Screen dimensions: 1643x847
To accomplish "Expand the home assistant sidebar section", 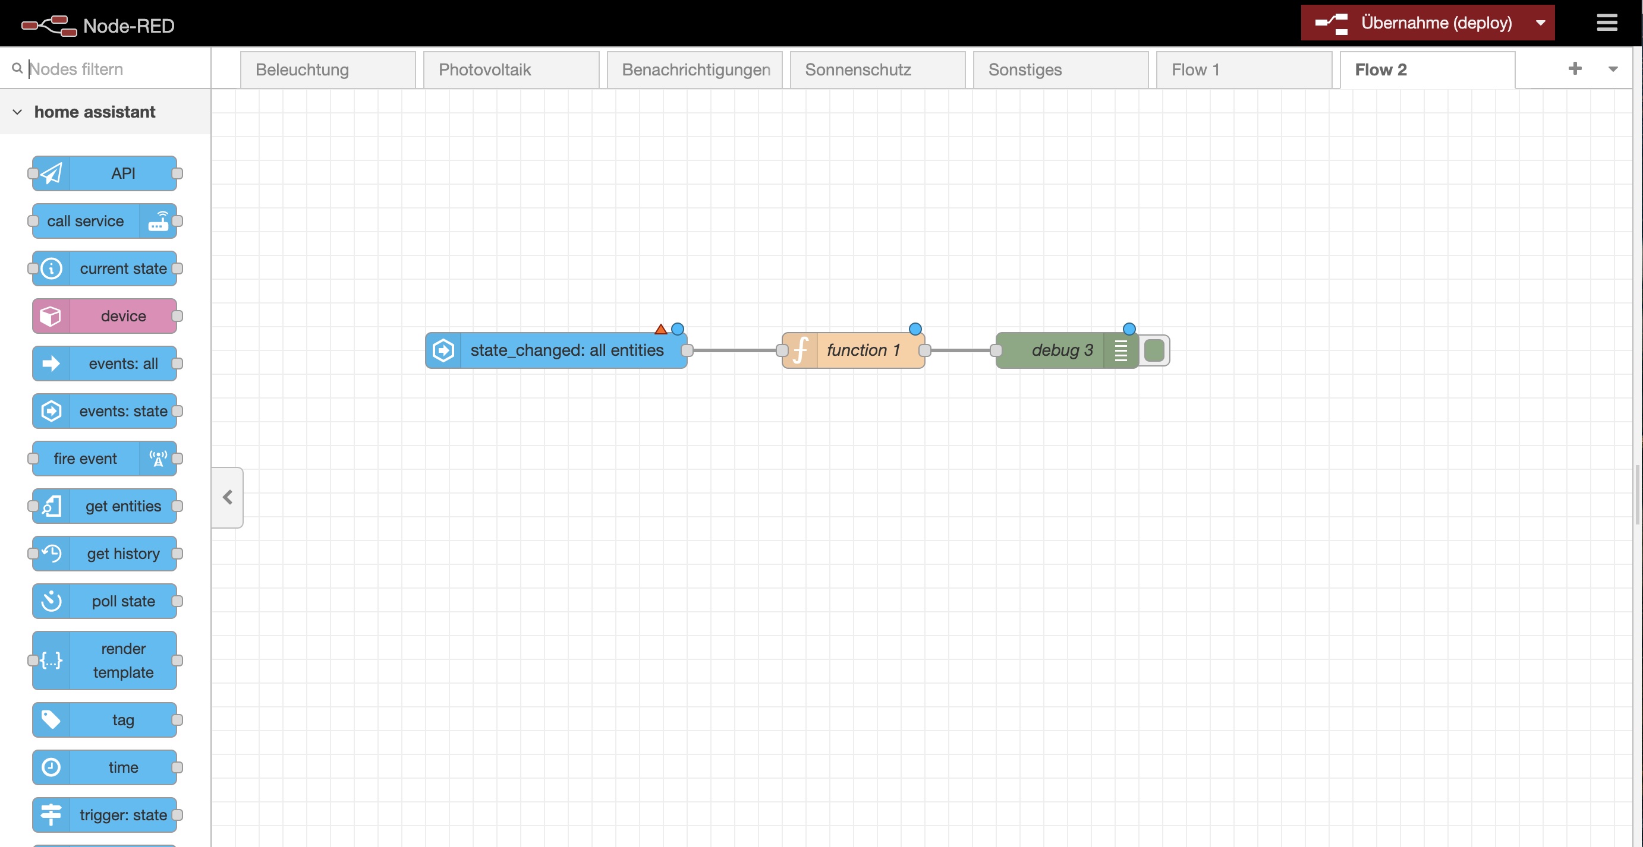I will click(15, 111).
